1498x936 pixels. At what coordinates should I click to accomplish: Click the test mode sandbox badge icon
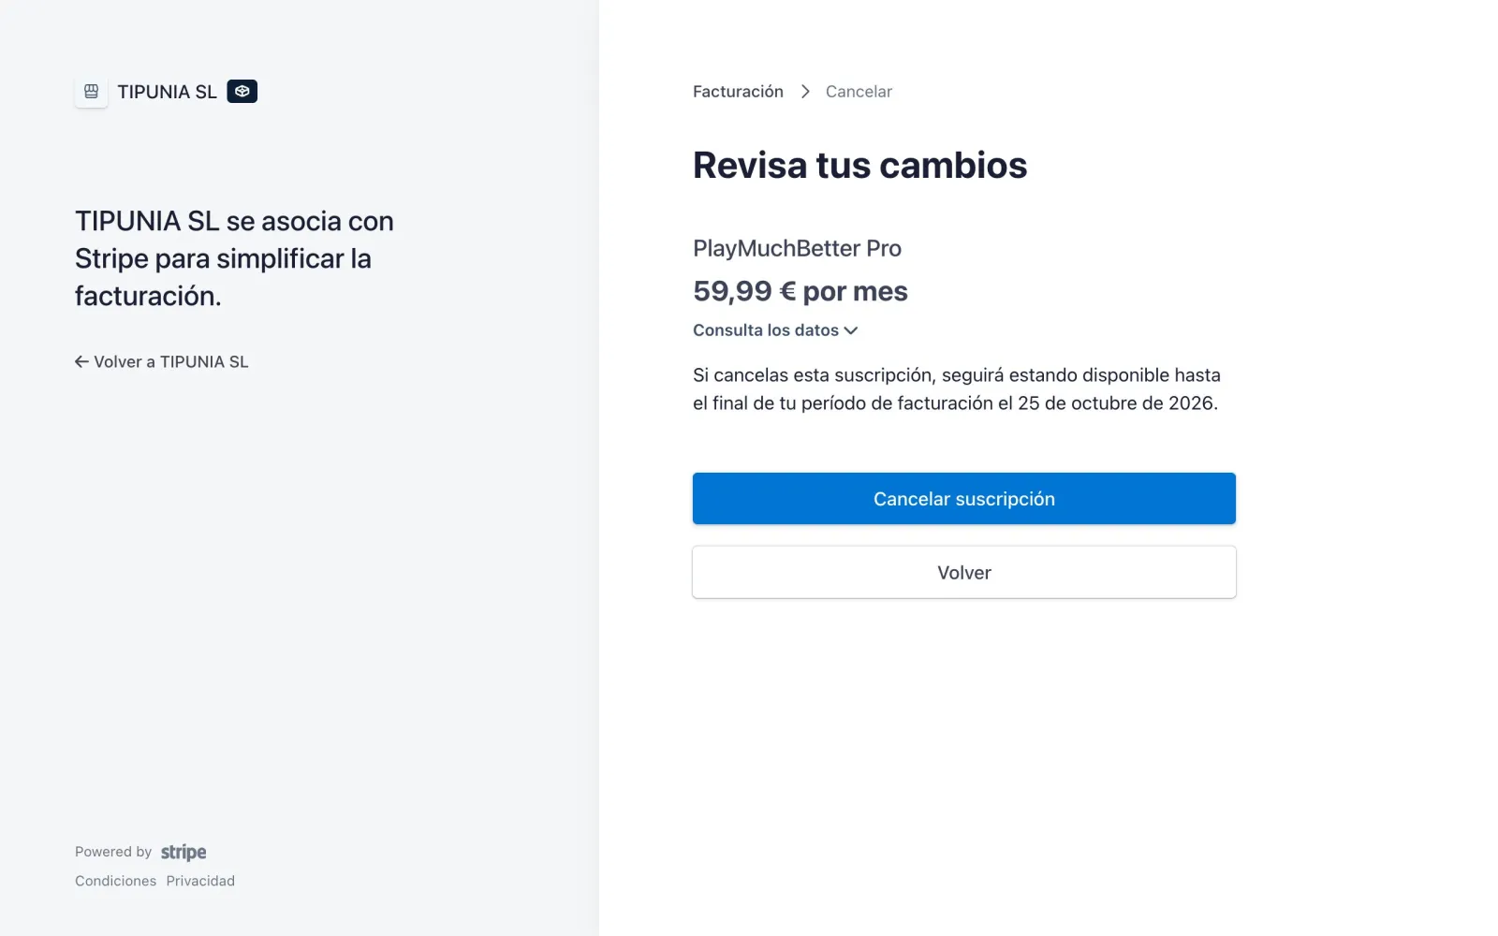[242, 91]
